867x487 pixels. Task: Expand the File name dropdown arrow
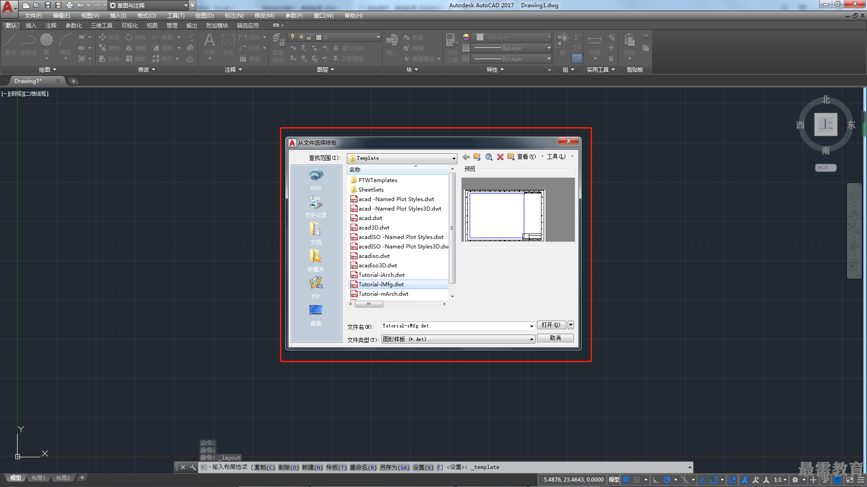pyautogui.click(x=531, y=326)
